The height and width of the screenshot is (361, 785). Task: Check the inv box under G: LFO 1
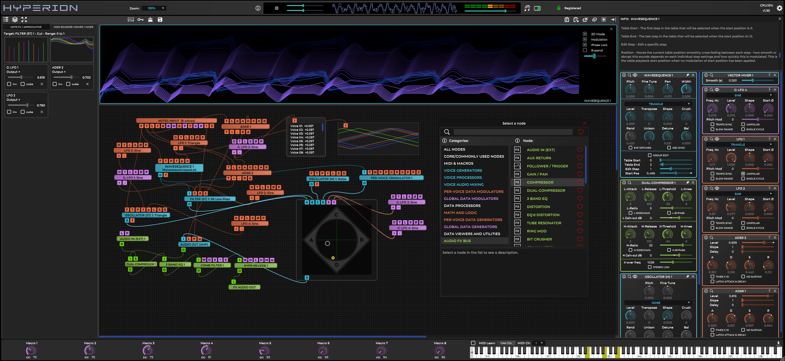[x=9, y=84]
